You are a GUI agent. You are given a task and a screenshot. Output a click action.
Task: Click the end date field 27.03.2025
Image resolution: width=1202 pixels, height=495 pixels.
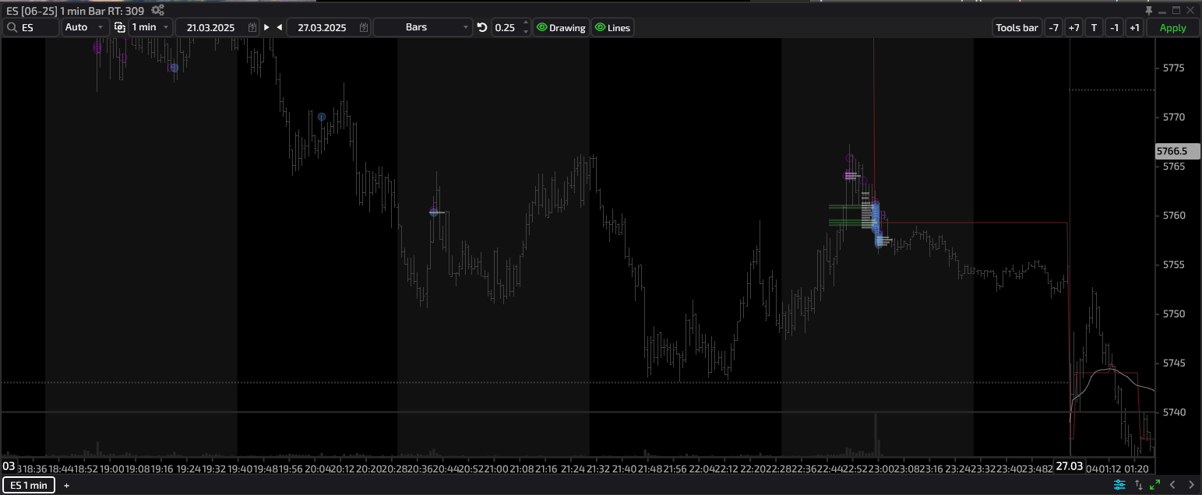pyautogui.click(x=329, y=27)
